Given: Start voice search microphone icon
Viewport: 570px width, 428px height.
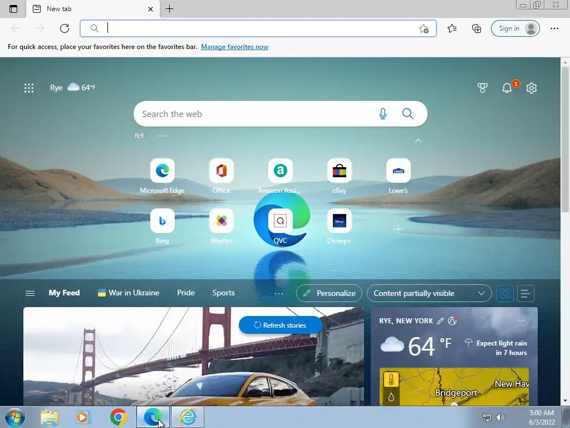Looking at the screenshot, I should point(383,114).
